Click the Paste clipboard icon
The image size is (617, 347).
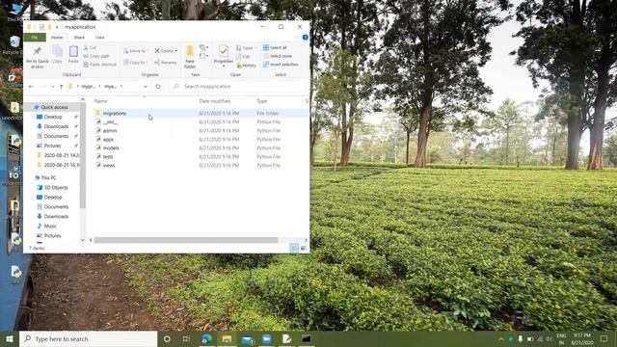(x=73, y=51)
